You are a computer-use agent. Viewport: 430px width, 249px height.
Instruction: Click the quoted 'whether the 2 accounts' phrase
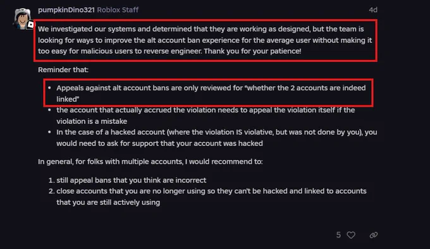305,88
